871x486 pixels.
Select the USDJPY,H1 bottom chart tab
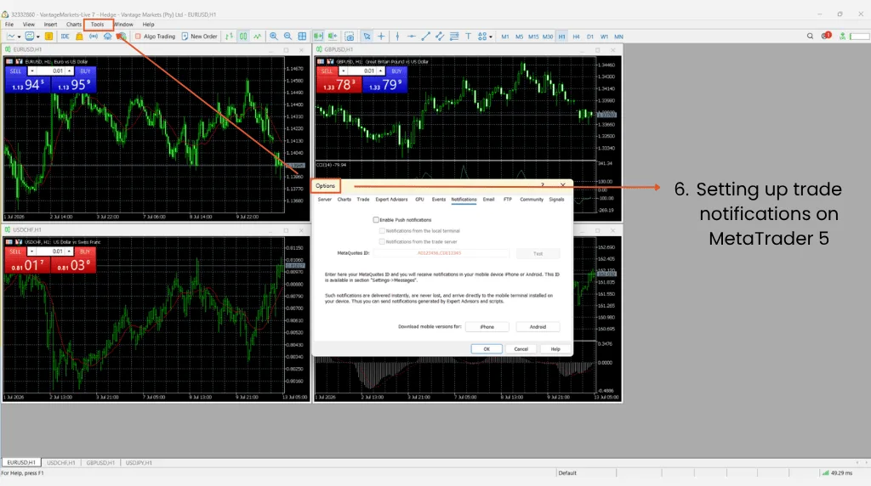pos(139,463)
